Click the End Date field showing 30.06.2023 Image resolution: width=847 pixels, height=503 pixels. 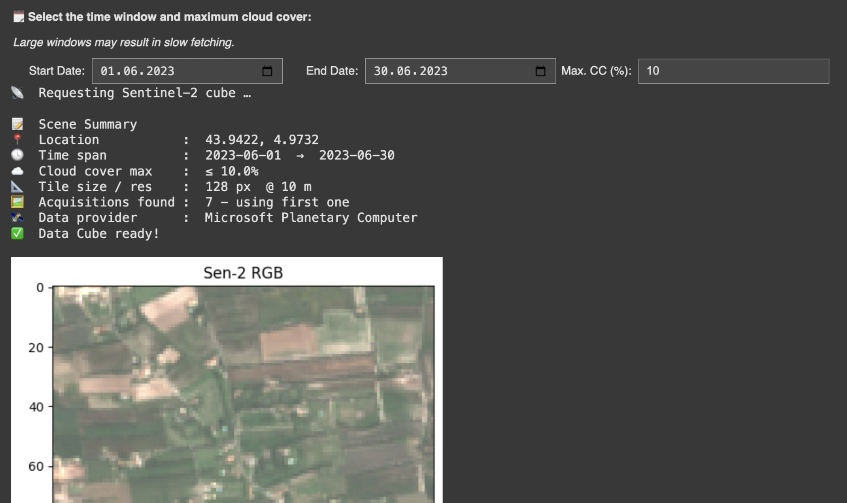click(x=460, y=71)
